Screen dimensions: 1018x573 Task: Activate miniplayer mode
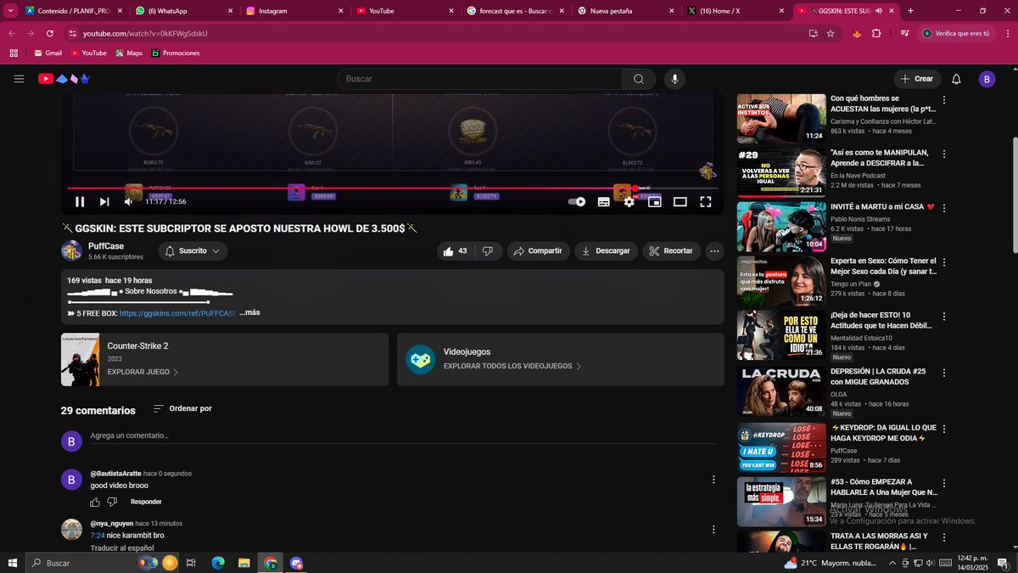(654, 202)
